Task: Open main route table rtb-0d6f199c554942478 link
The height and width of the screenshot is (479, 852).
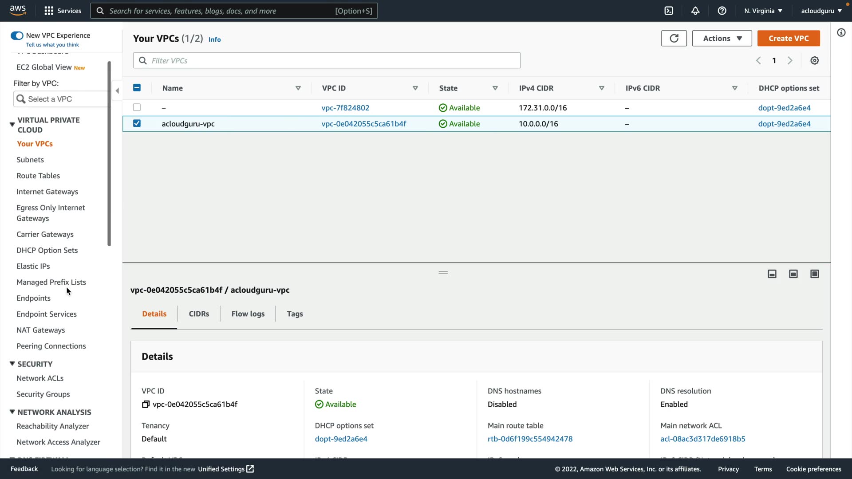Action: tap(530, 439)
